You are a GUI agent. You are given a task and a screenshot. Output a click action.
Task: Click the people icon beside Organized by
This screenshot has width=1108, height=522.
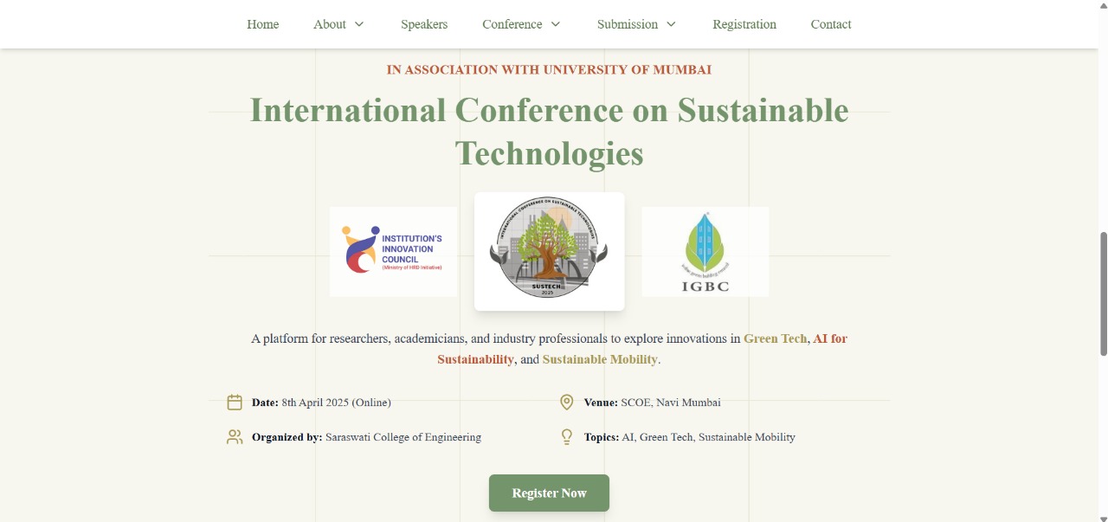coord(235,437)
